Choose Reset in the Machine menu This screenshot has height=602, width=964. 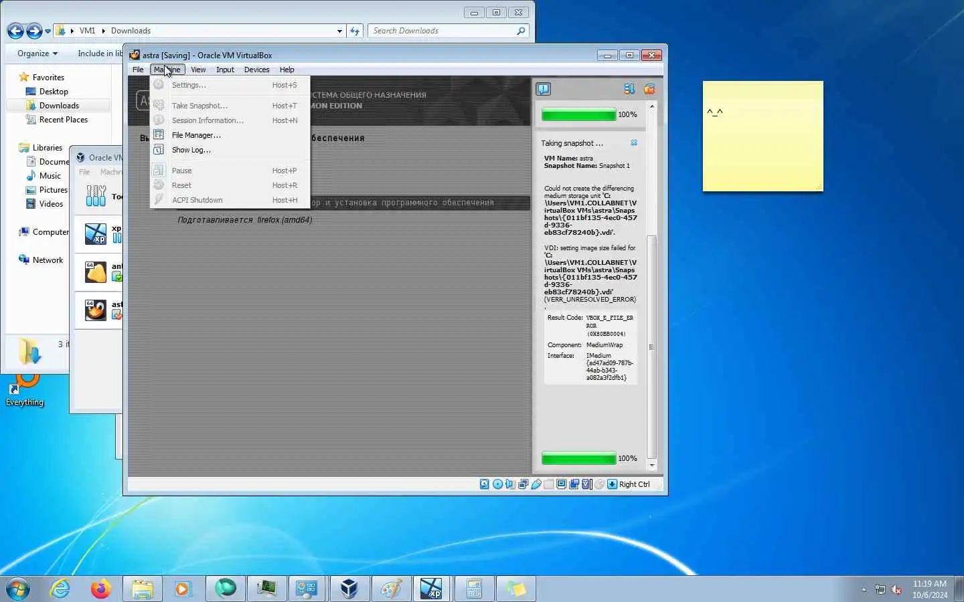(230, 185)
